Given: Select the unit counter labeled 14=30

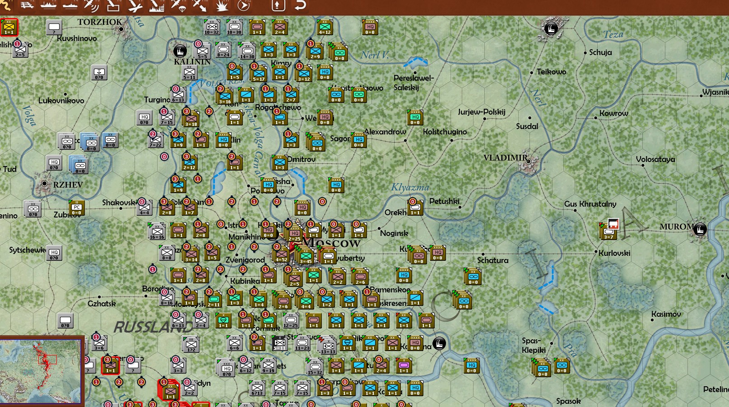Looking at the screenshot, I should coord(247,51).
